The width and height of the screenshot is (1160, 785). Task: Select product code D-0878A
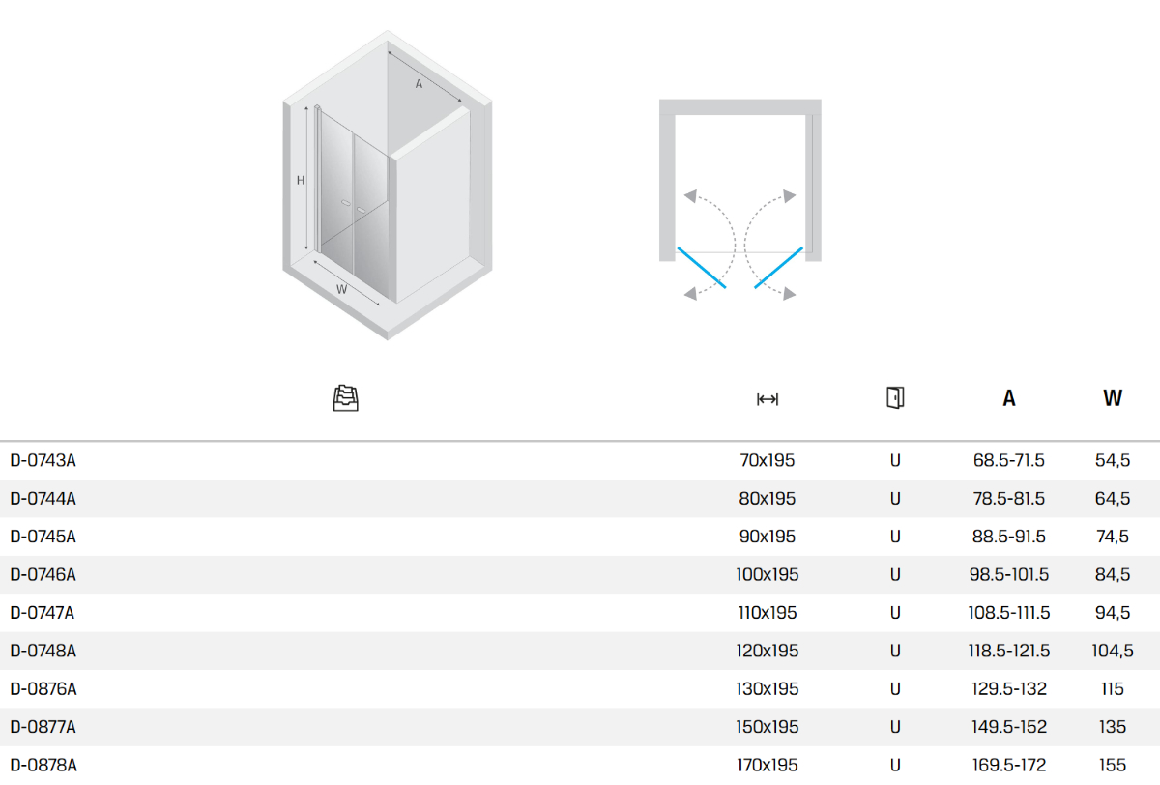pos(43,766)
